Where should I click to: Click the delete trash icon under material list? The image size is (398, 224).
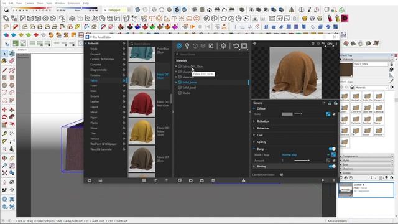tap(213, 180)
